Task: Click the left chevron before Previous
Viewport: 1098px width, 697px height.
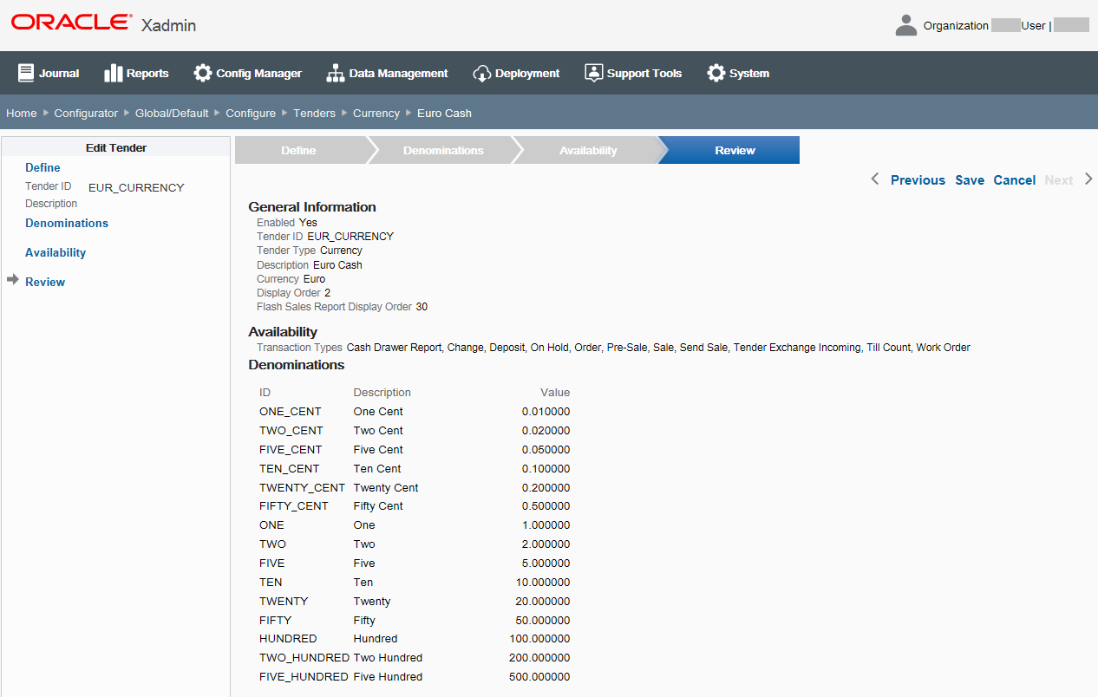Action: 875,179
